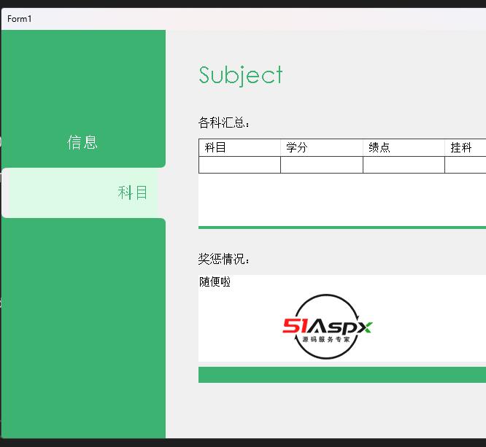
Task: Click empty cell under 学分 column
Action: [322, 165]
